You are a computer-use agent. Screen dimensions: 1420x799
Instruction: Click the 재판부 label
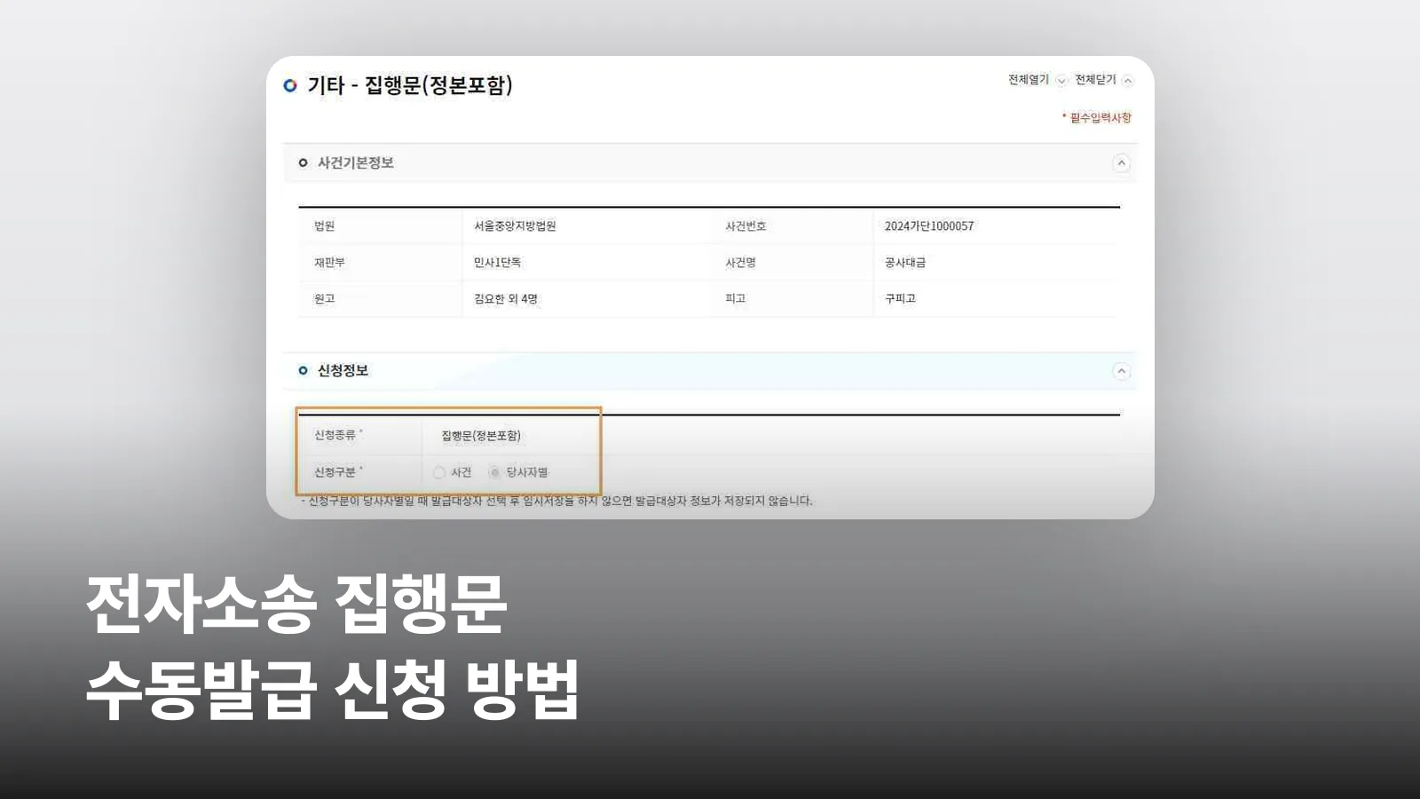[x=329, y=263]
